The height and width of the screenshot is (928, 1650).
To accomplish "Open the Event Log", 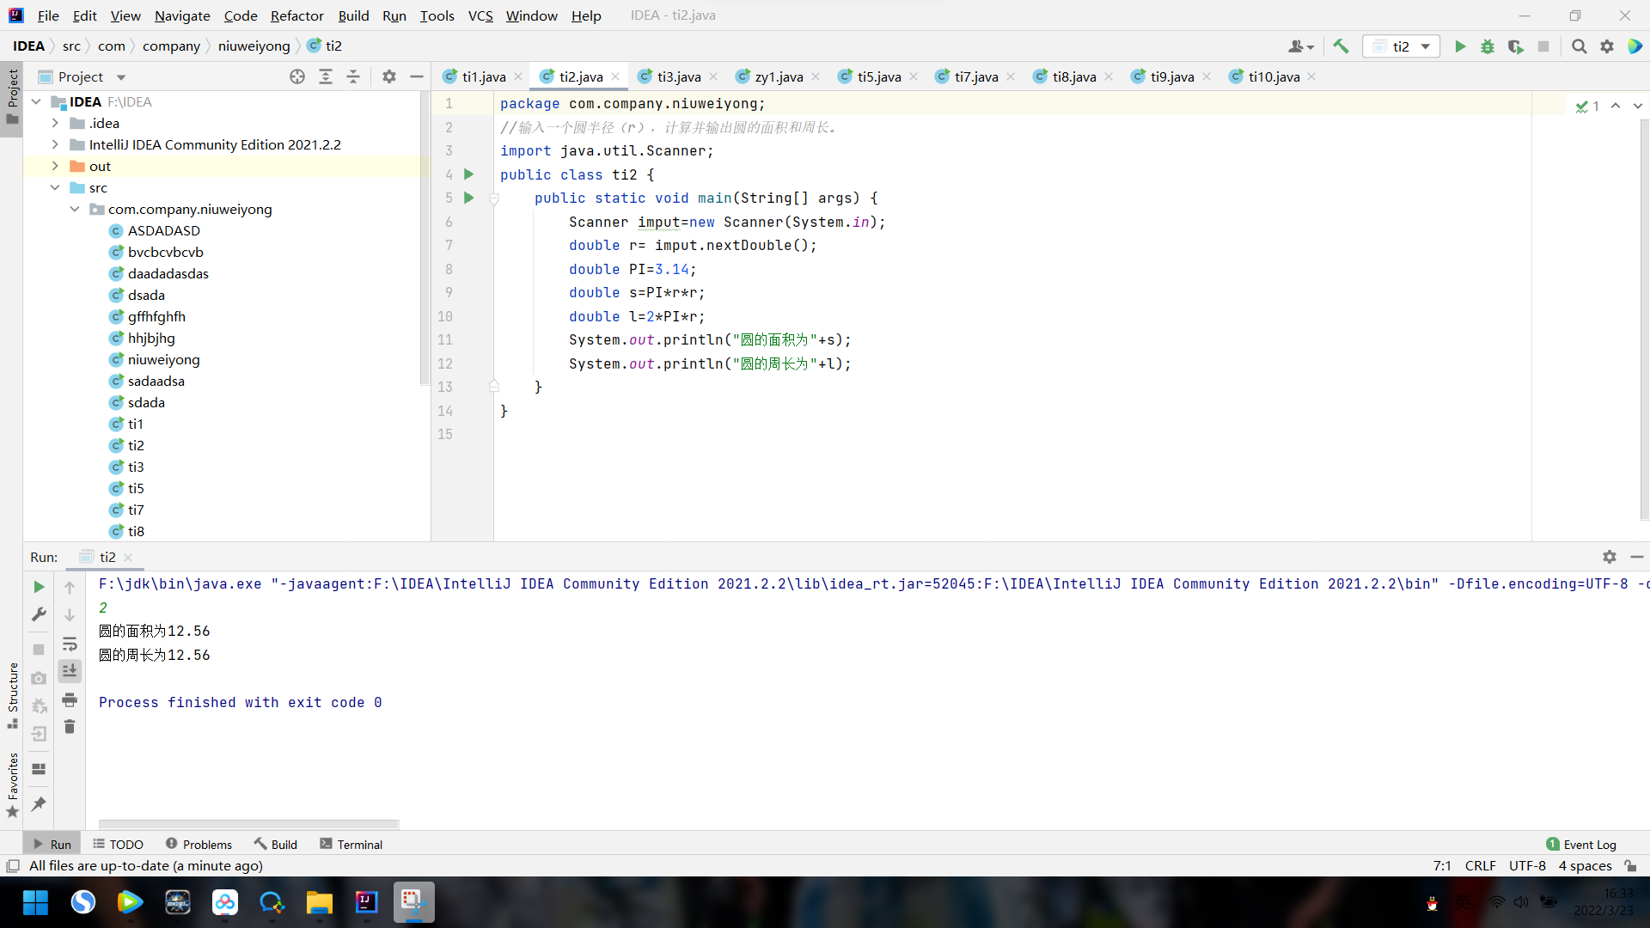I will pyautogui.click(x=1581, y=845).
